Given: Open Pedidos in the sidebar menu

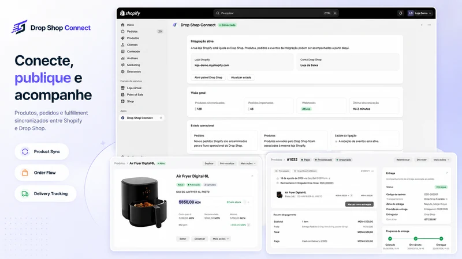Looking at the screenshot, I should tap(132, 32).
